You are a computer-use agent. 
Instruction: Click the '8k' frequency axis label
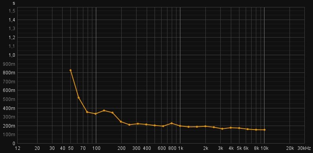tap(257, 148)
